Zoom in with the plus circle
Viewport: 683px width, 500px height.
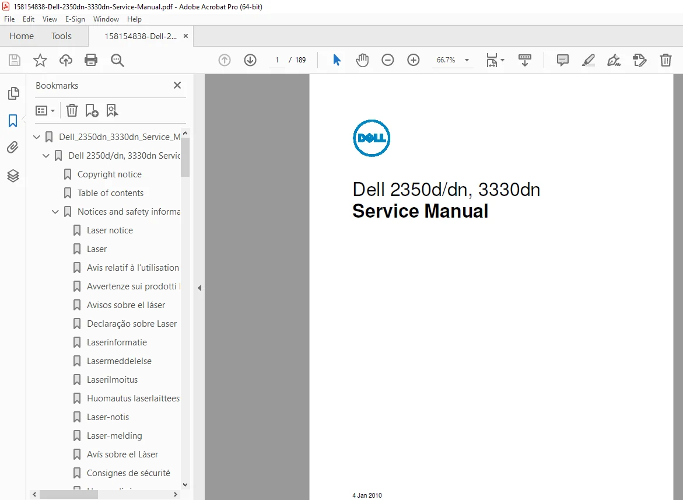coord(414,60)
